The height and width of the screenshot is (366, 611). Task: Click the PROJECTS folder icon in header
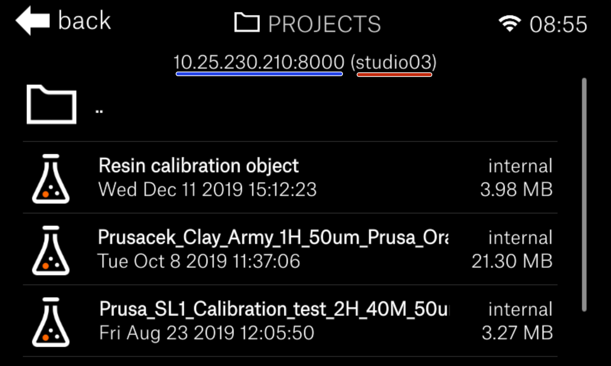pyautogui.click(x=247, y=23)
